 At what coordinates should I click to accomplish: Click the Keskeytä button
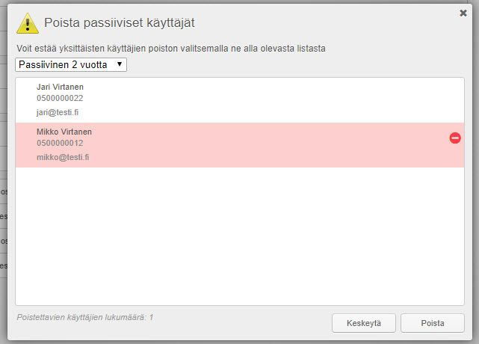(363, 323)
